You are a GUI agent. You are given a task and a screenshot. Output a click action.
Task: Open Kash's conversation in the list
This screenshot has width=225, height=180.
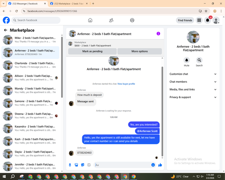pyautogui.click(x=30, y=141)
